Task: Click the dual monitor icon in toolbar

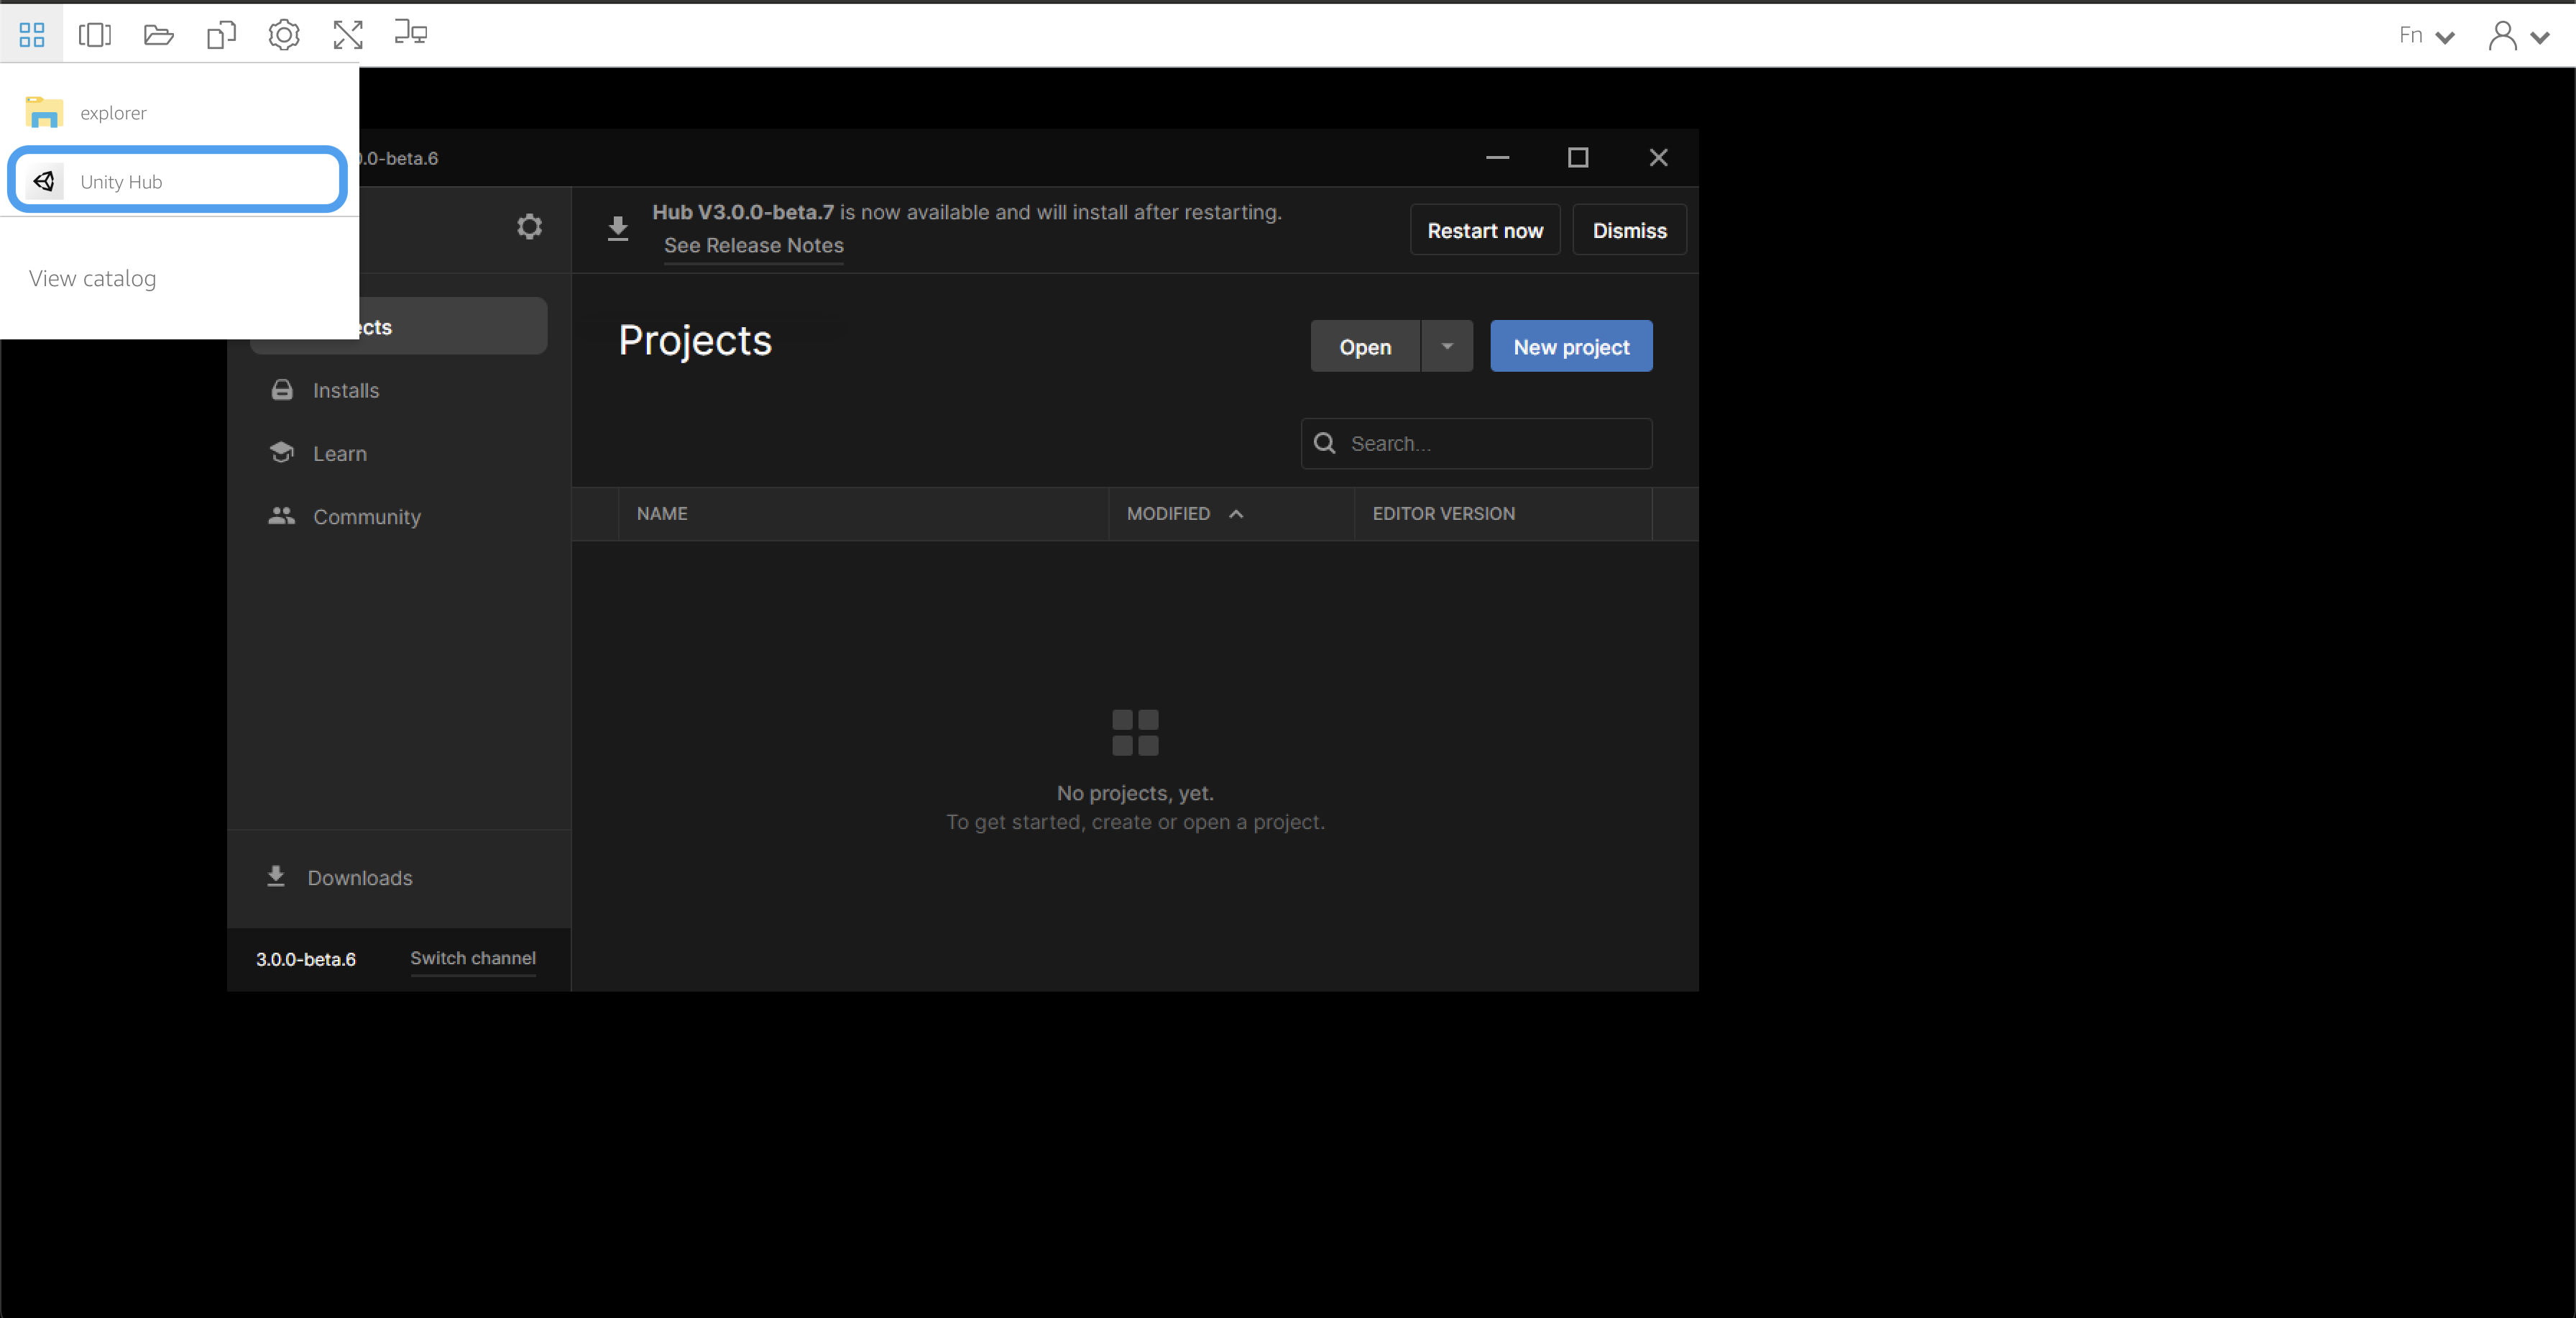Action: (x=410, y=33)
